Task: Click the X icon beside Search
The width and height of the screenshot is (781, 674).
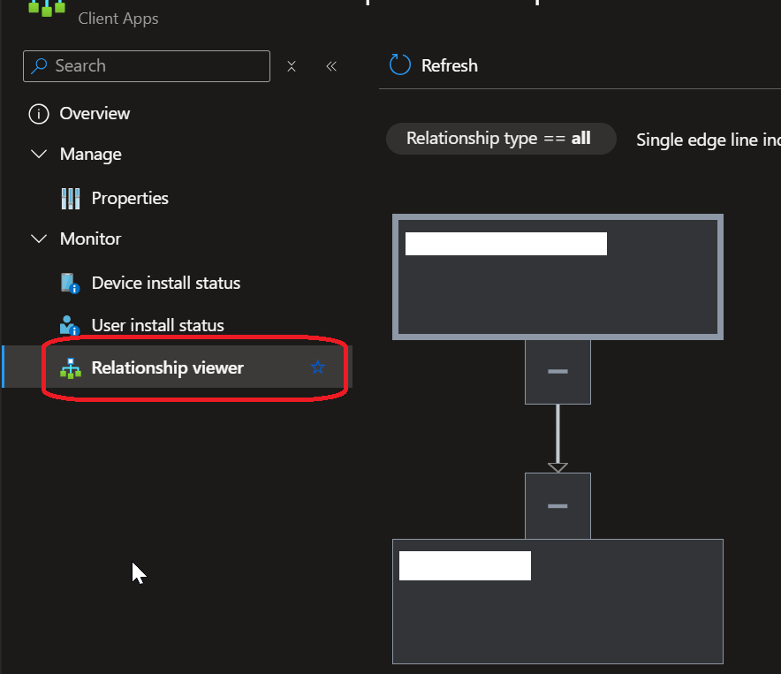Action: pos(292,66)
